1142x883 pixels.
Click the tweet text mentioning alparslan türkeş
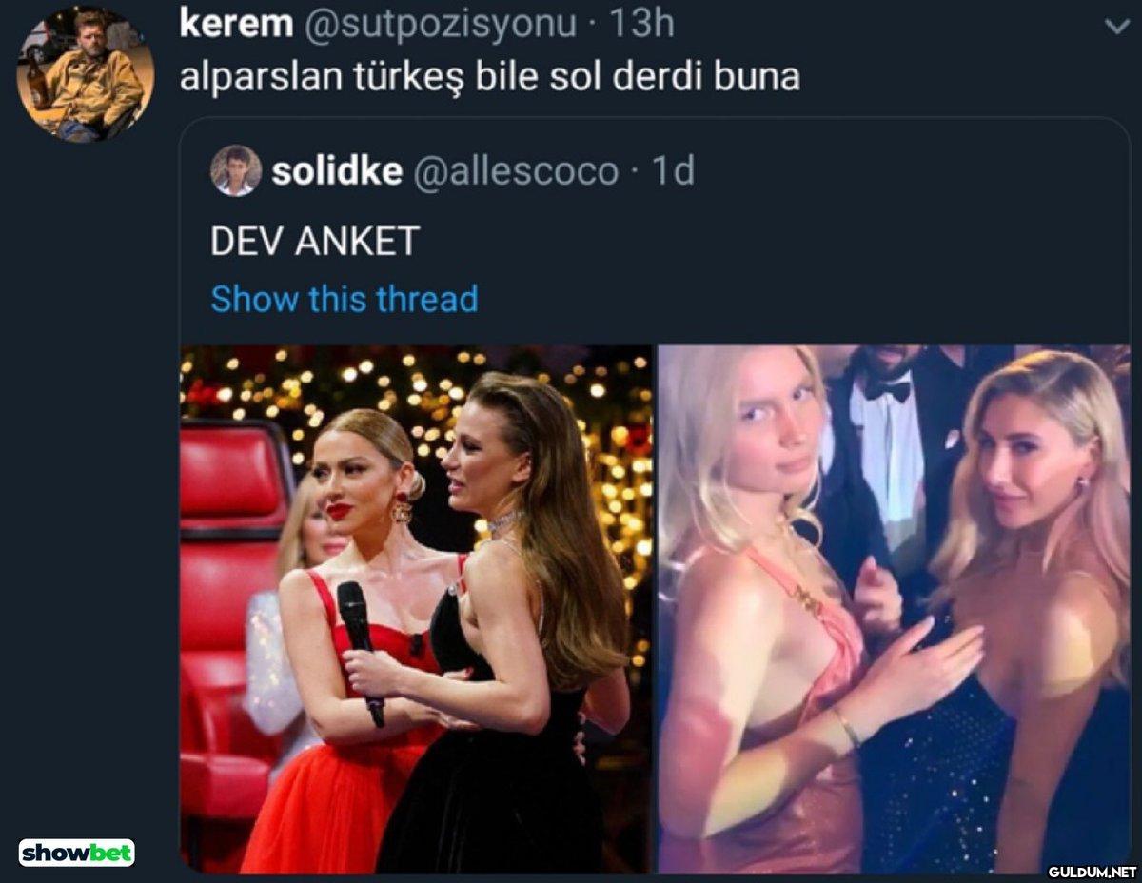pos(489,77)
